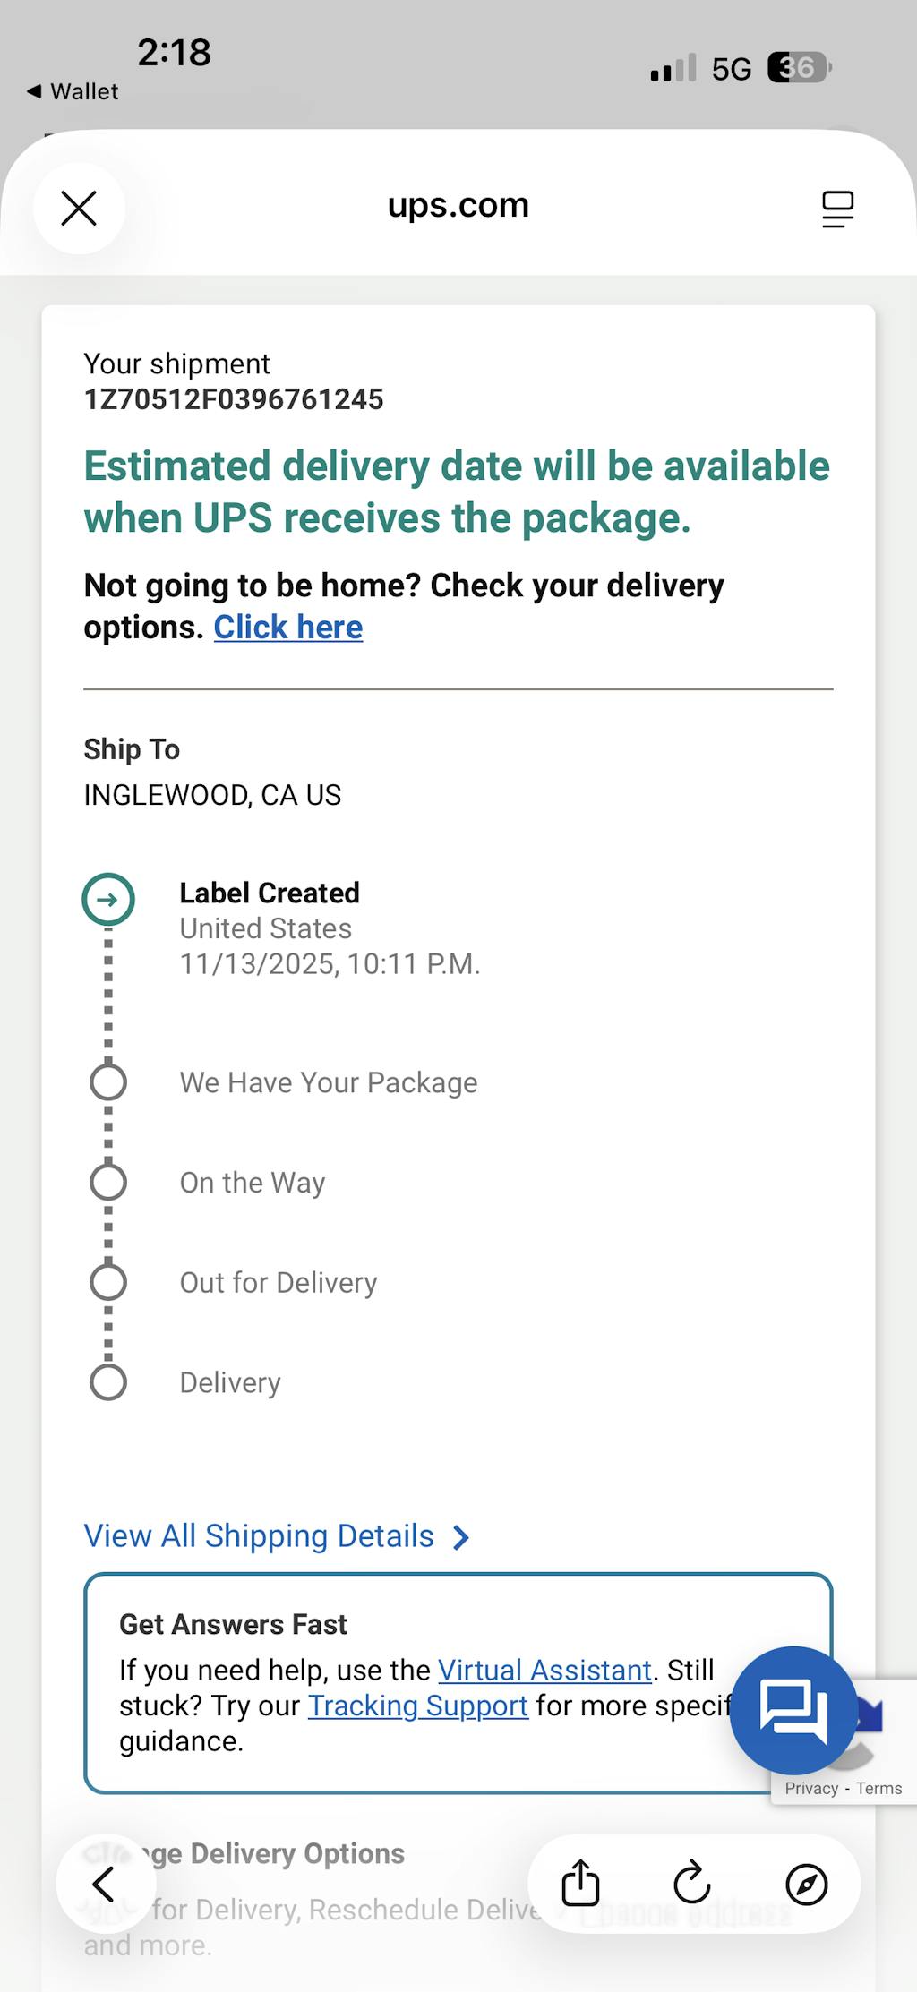Open page in Safari compass icon
917x1992 pixels.
[x=806, y=1883]
